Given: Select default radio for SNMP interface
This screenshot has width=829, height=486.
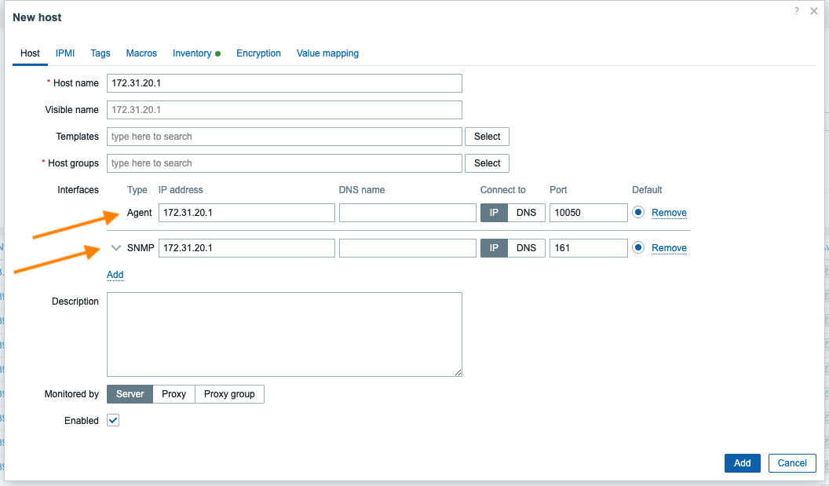Looking at the screenshot, I should click(x=638, y=248).
